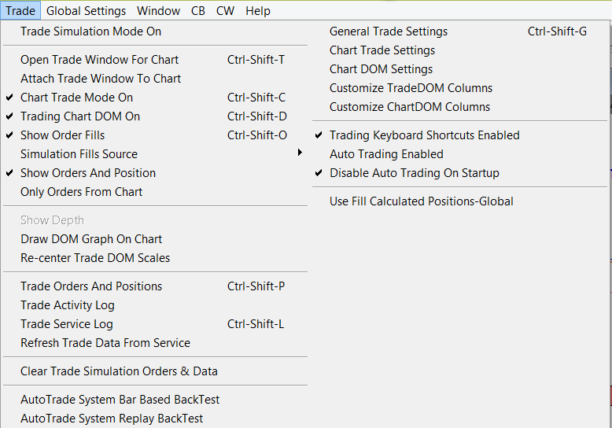Toggle Show Orders And Position

[x=87, y=173]
